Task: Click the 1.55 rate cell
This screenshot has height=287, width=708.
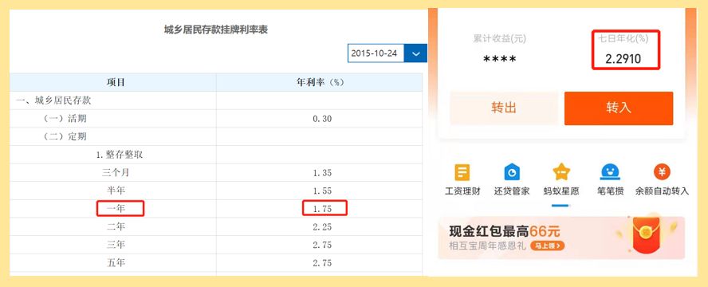Action: click(322, 191)
